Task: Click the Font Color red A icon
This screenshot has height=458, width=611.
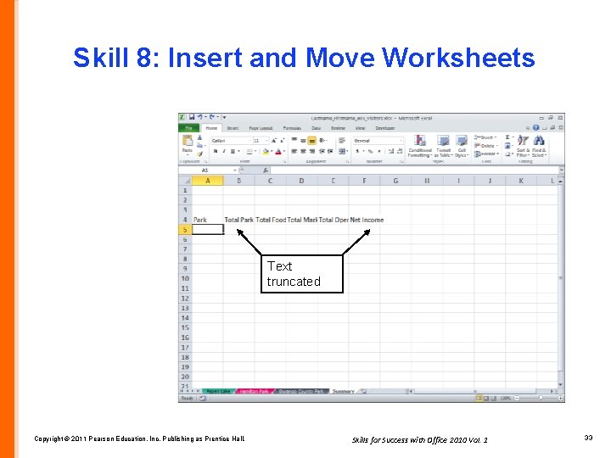Action: [278, 152]
